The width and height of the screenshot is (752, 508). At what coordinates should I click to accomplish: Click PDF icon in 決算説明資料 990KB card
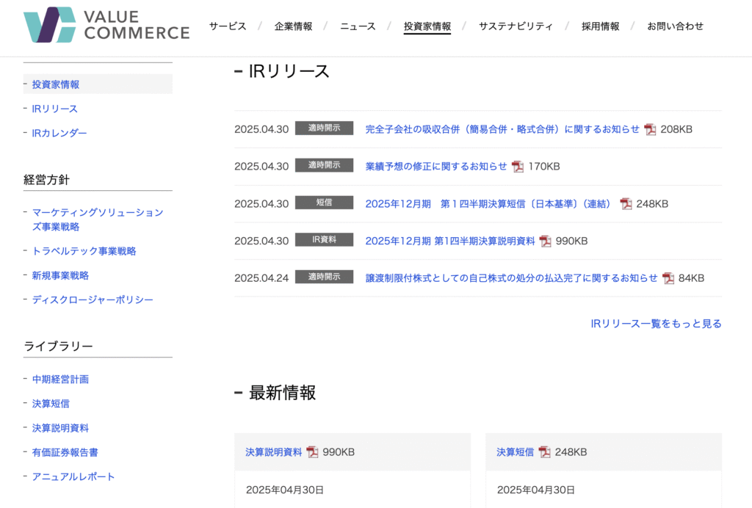[312, 452]
